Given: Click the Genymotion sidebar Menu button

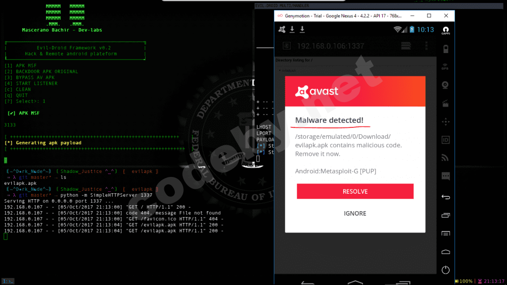Looking at the screenshot, I should (446, 233).
